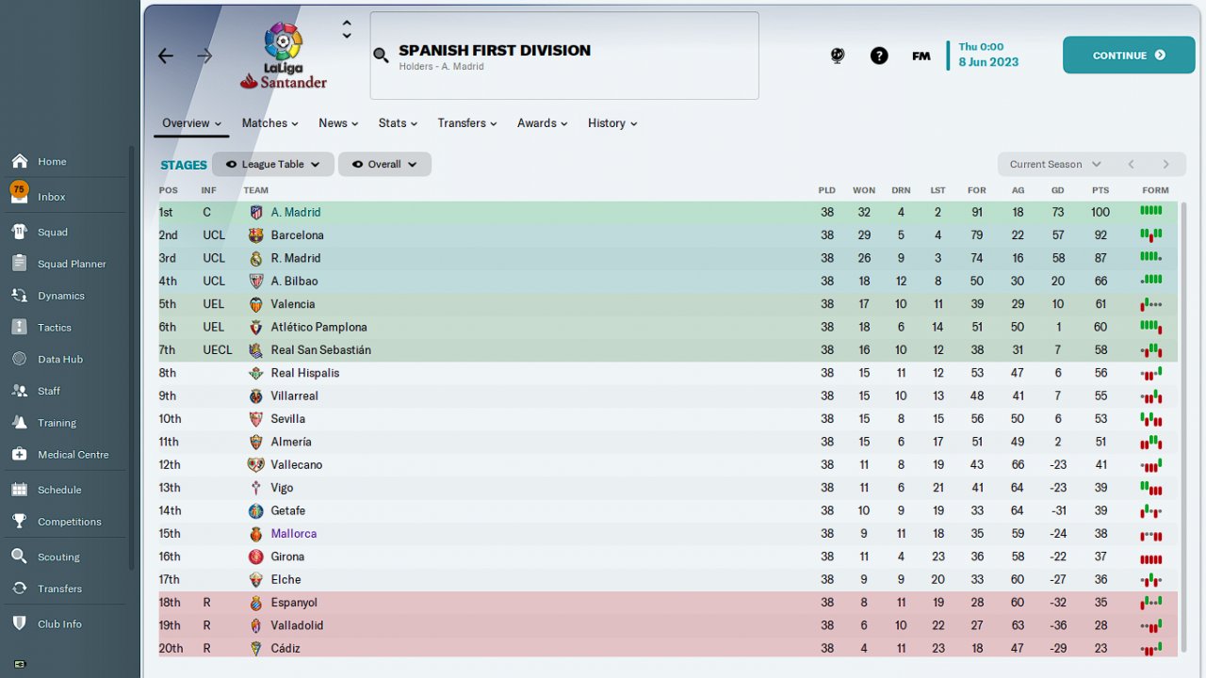This screenshot has width=1206, height=678.
Task: Expand the Current Season dropdown
Action: point(1055,165)
